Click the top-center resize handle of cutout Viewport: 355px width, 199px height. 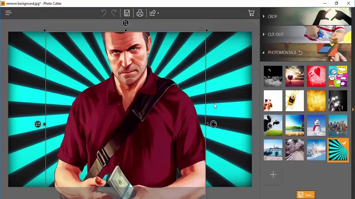[x=126, y=30]
